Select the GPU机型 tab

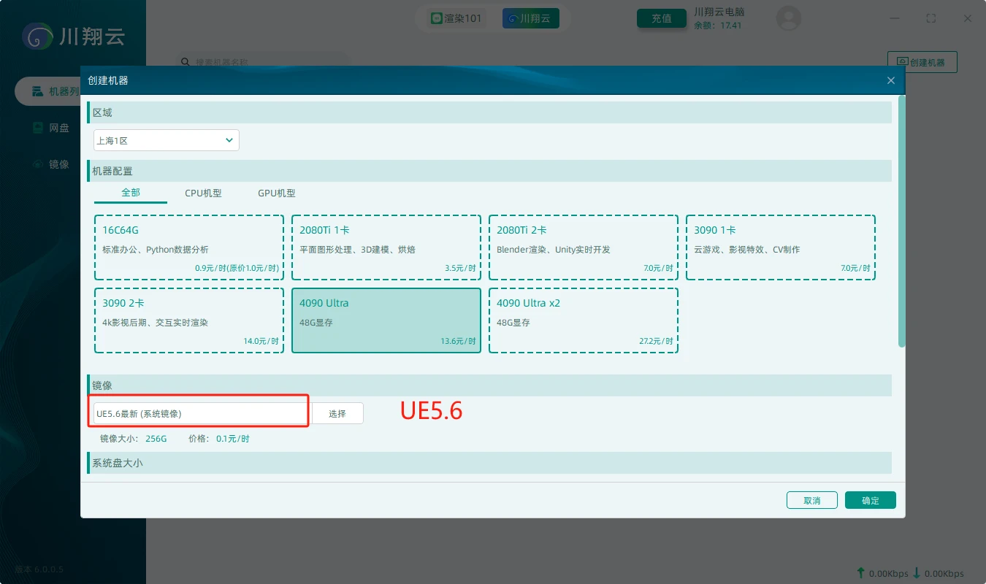[x=277, y=193]
